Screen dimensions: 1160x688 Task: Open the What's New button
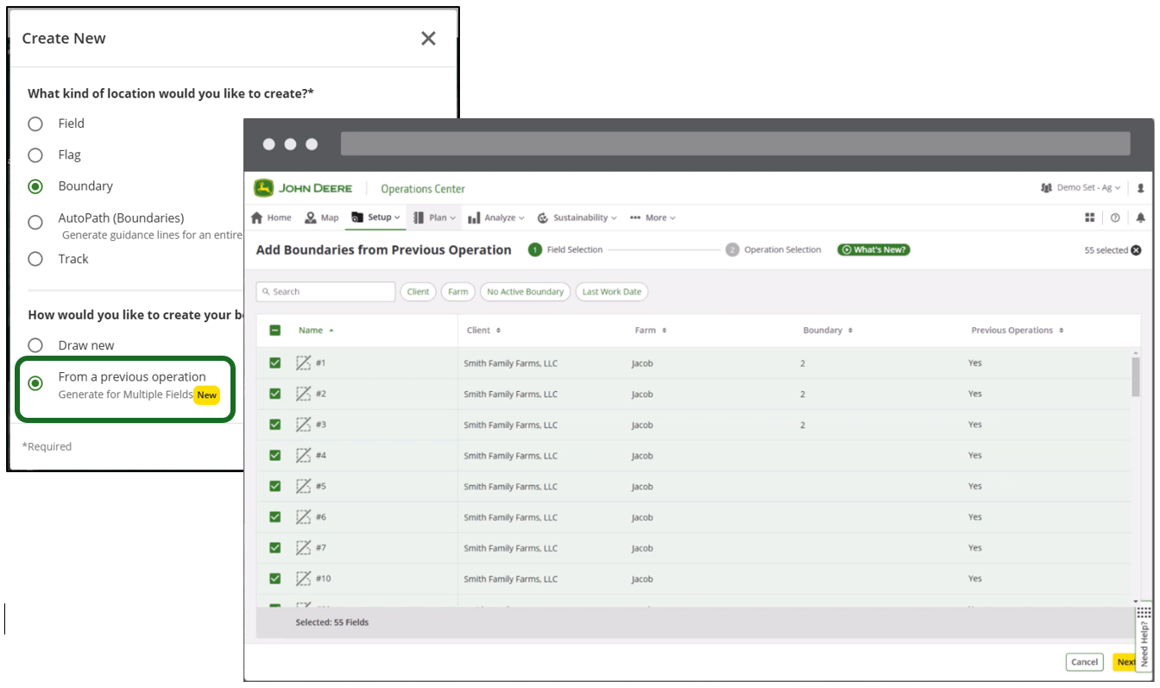point(873,249)
